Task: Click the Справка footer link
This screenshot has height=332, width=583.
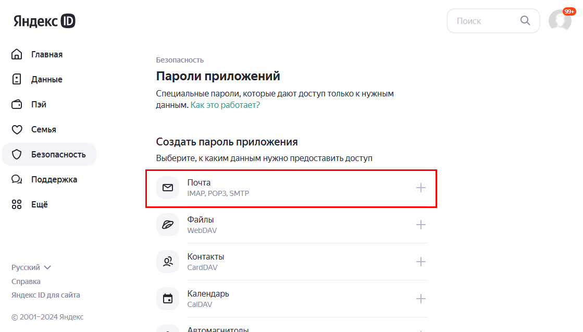Action: [x=26, y=281]
